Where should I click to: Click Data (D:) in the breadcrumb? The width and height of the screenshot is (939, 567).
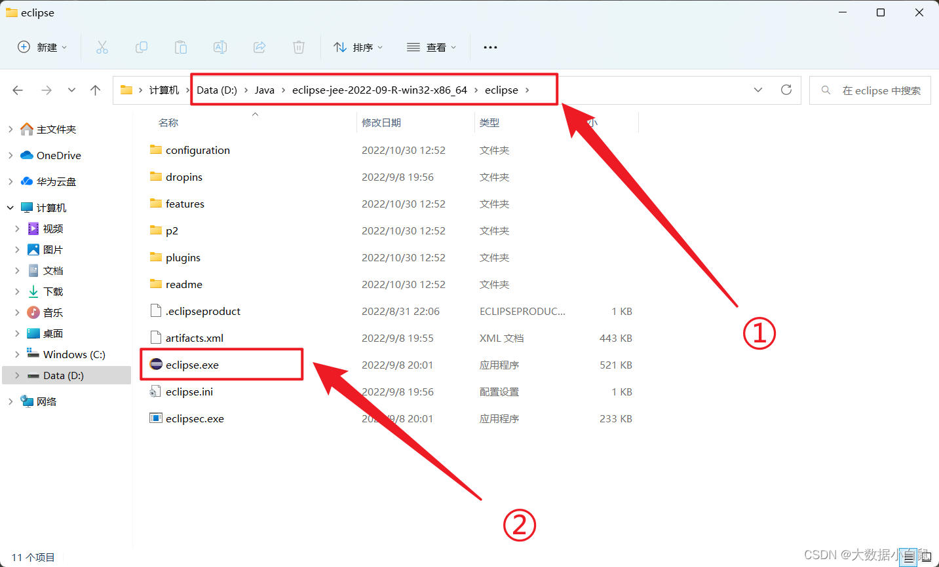[217, 90]
